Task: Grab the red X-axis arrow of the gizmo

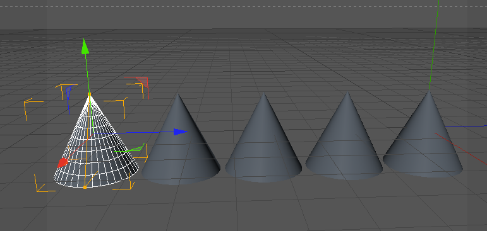Action: pyautogui.click(x=63, y=162)
